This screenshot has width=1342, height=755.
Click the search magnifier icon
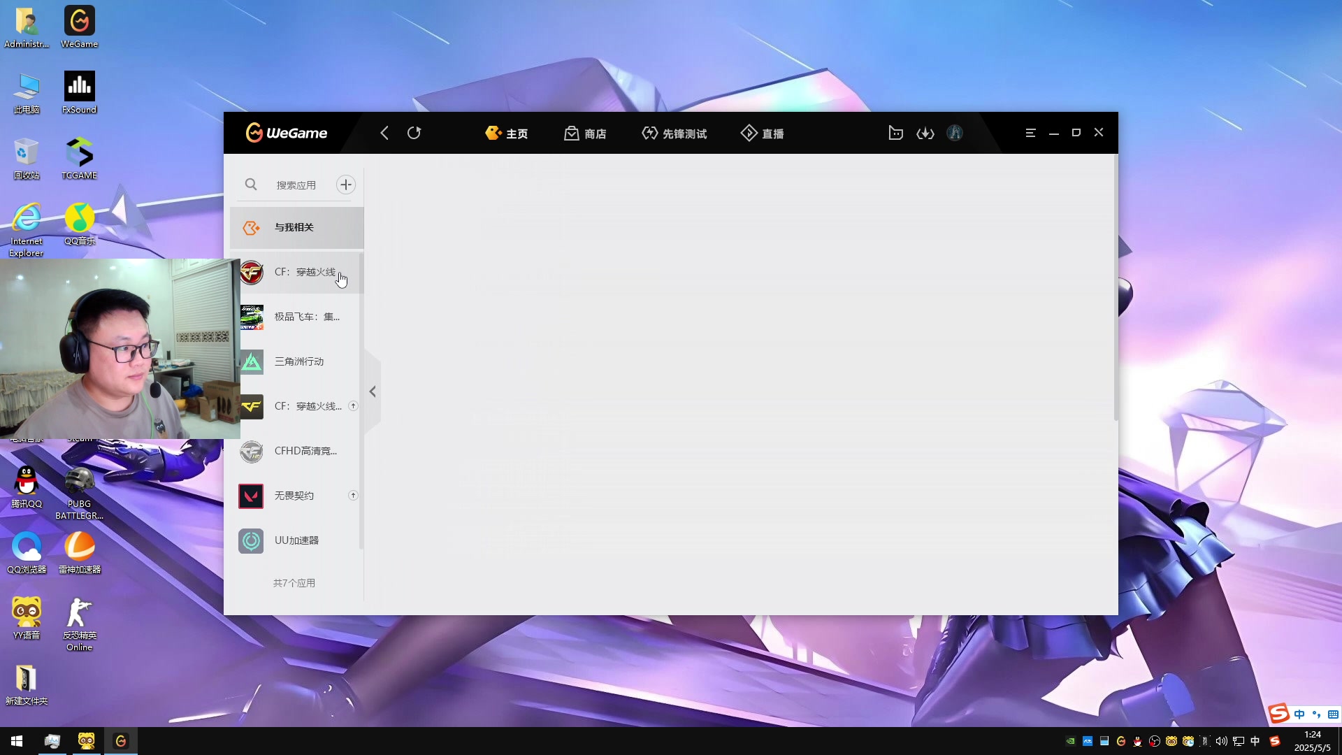coord(251,185)
